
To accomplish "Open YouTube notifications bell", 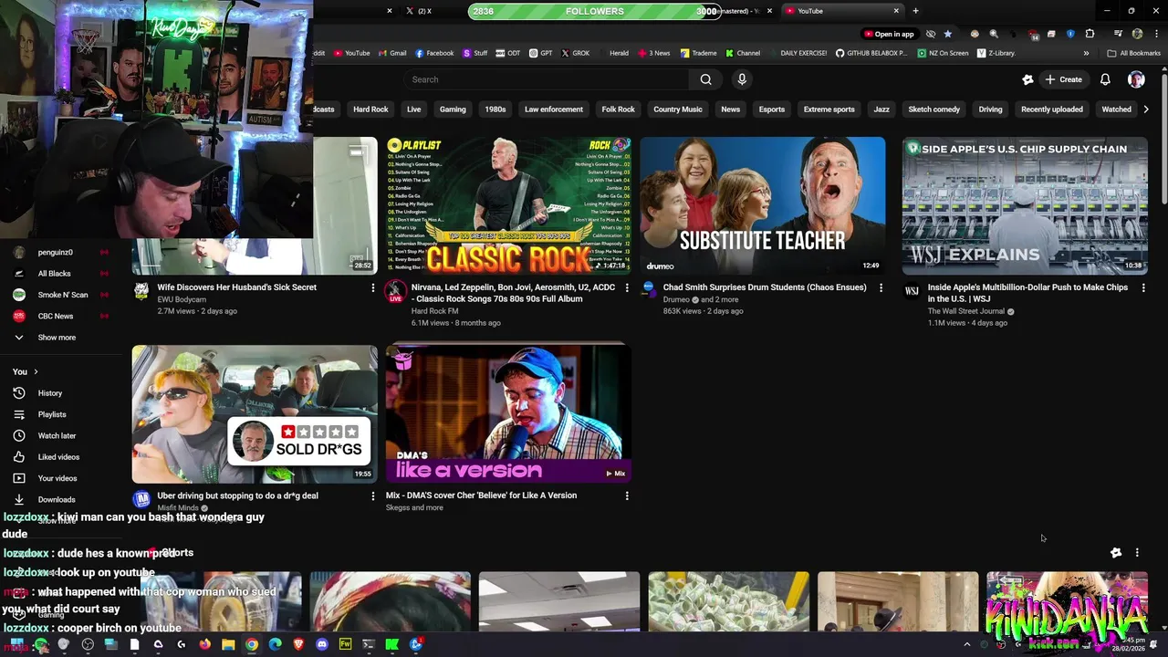I will coord(1105,79).
